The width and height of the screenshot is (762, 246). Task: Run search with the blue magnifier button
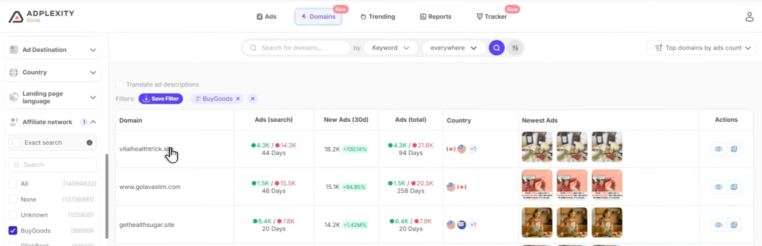pos(496,48)
